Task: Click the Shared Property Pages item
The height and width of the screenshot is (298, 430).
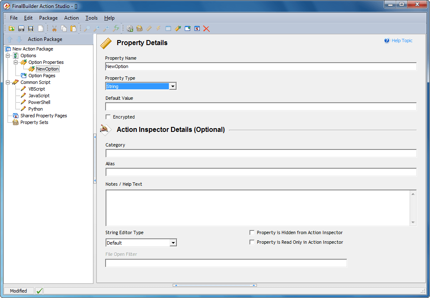Action: pos(44,115)
